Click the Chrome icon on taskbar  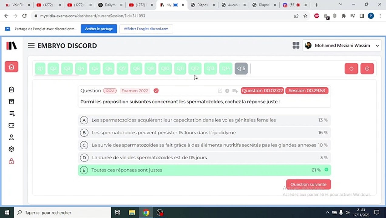point(146,213)
